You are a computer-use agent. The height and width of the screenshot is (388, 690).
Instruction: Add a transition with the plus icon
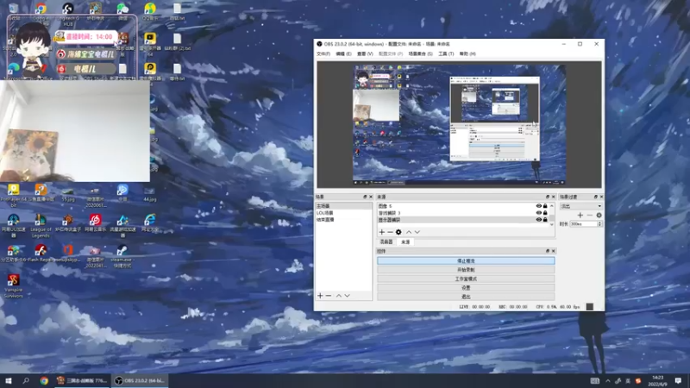click(x=580, y=215)
